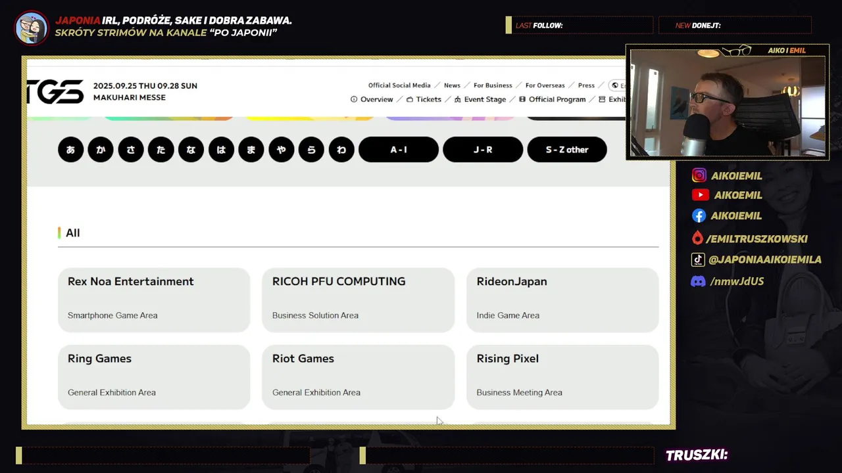Filter exhibitors by は
Screen dimensions: 842x473
pos(221,150)
